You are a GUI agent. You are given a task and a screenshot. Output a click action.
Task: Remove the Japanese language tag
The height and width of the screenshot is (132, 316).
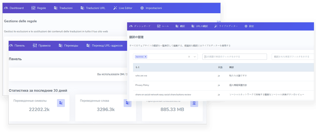[145, 57]
